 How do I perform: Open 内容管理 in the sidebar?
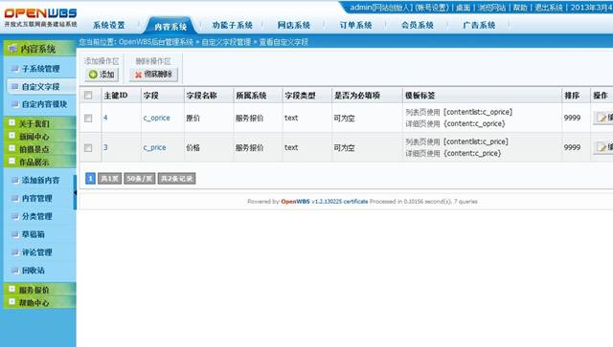click(37, 198)
